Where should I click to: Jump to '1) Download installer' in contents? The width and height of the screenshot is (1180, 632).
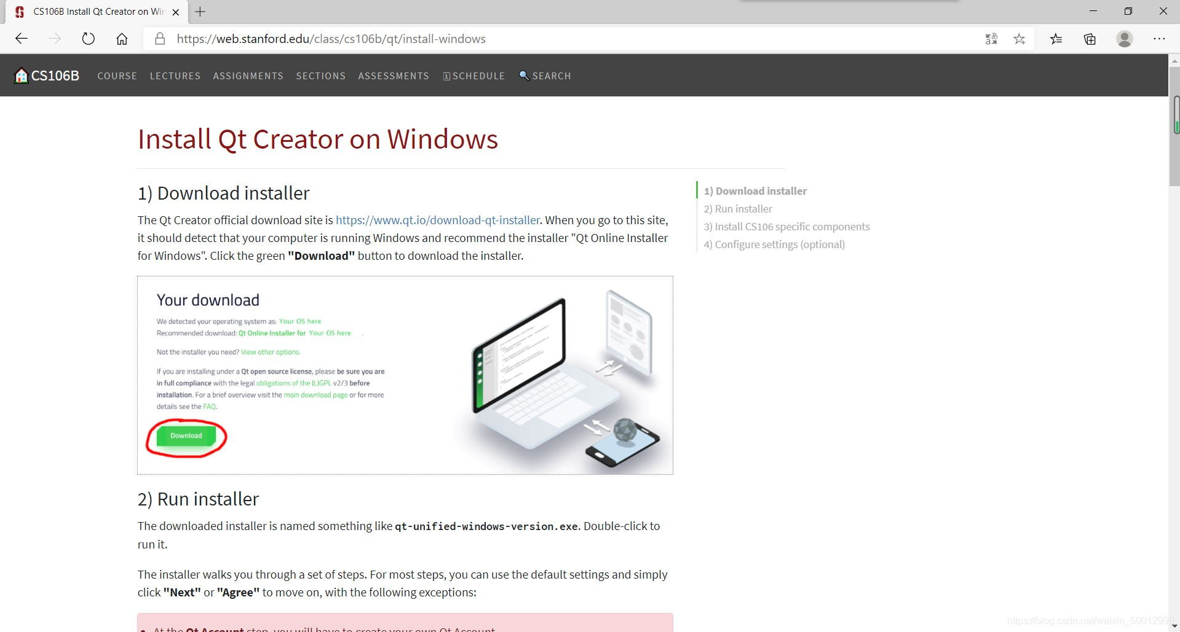(x=755, y=191)
